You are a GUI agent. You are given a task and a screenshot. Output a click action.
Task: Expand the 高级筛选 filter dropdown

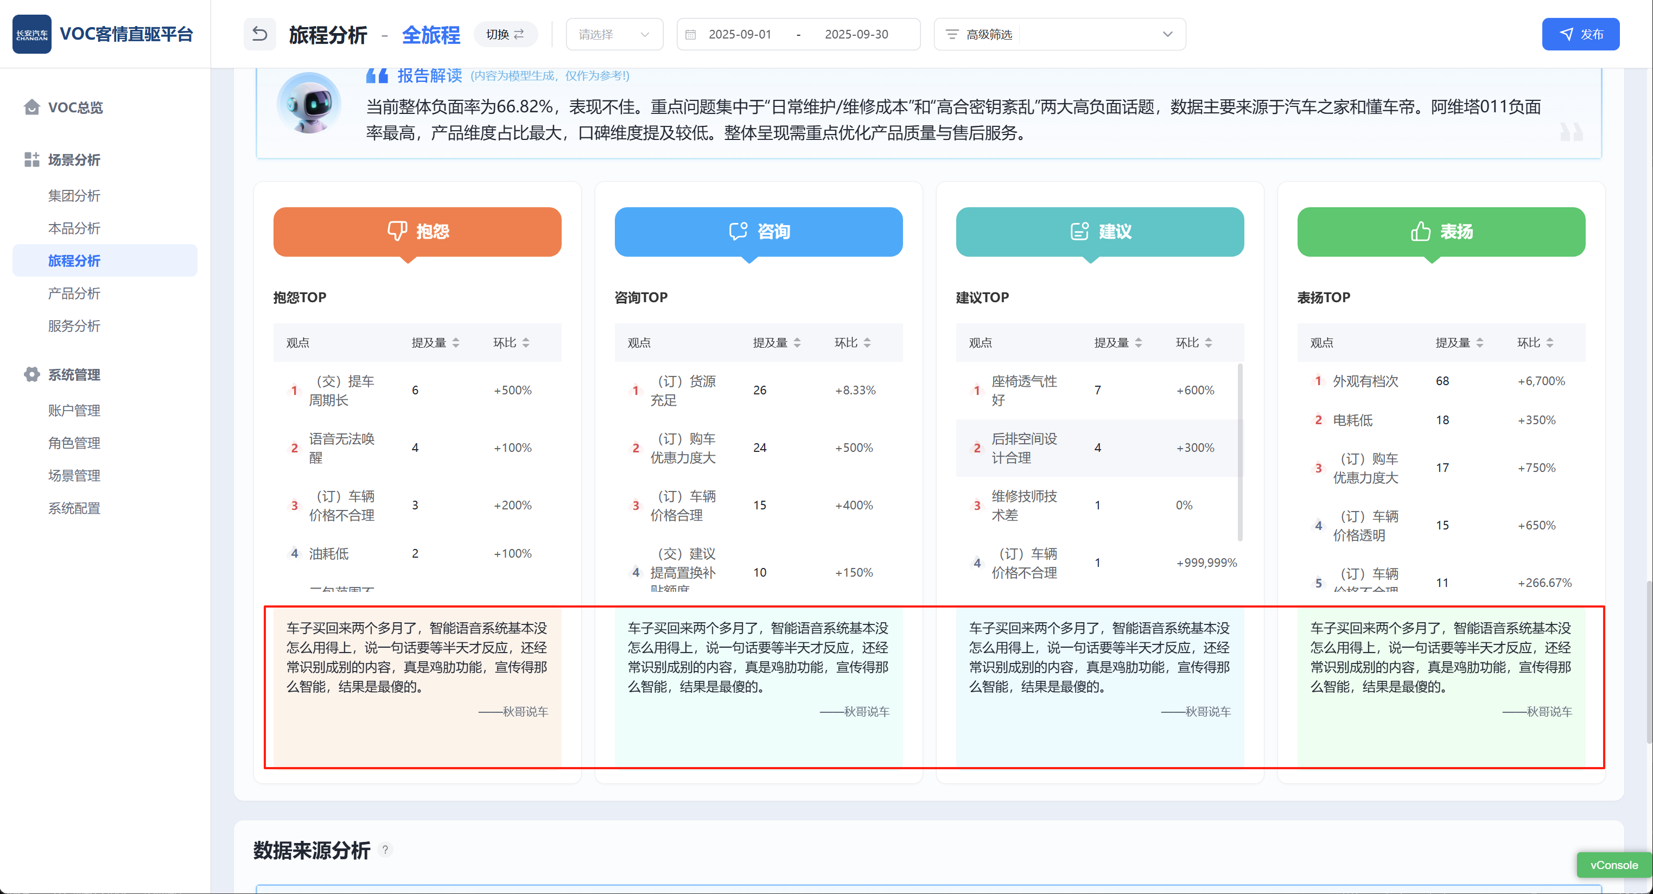coord(1059,34)
